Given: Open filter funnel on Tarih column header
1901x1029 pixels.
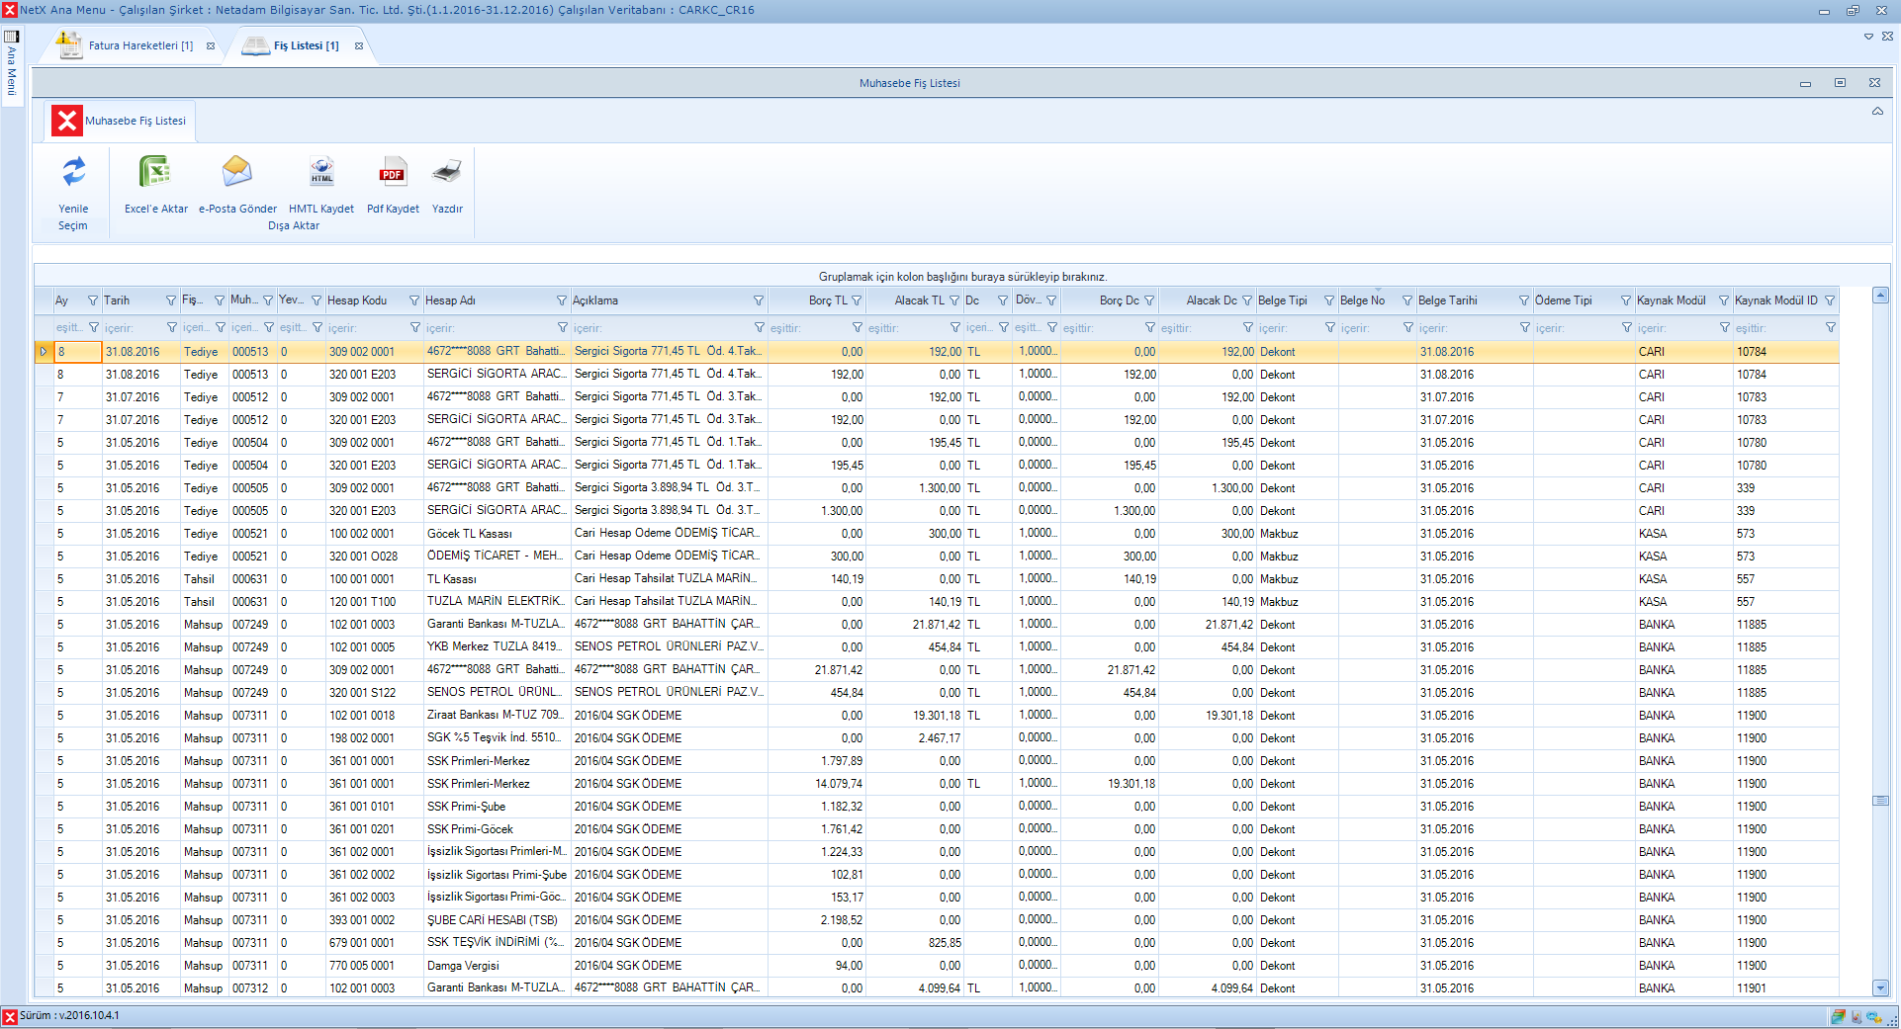Looking at the screenshot, I should click(x=171, y=300).
